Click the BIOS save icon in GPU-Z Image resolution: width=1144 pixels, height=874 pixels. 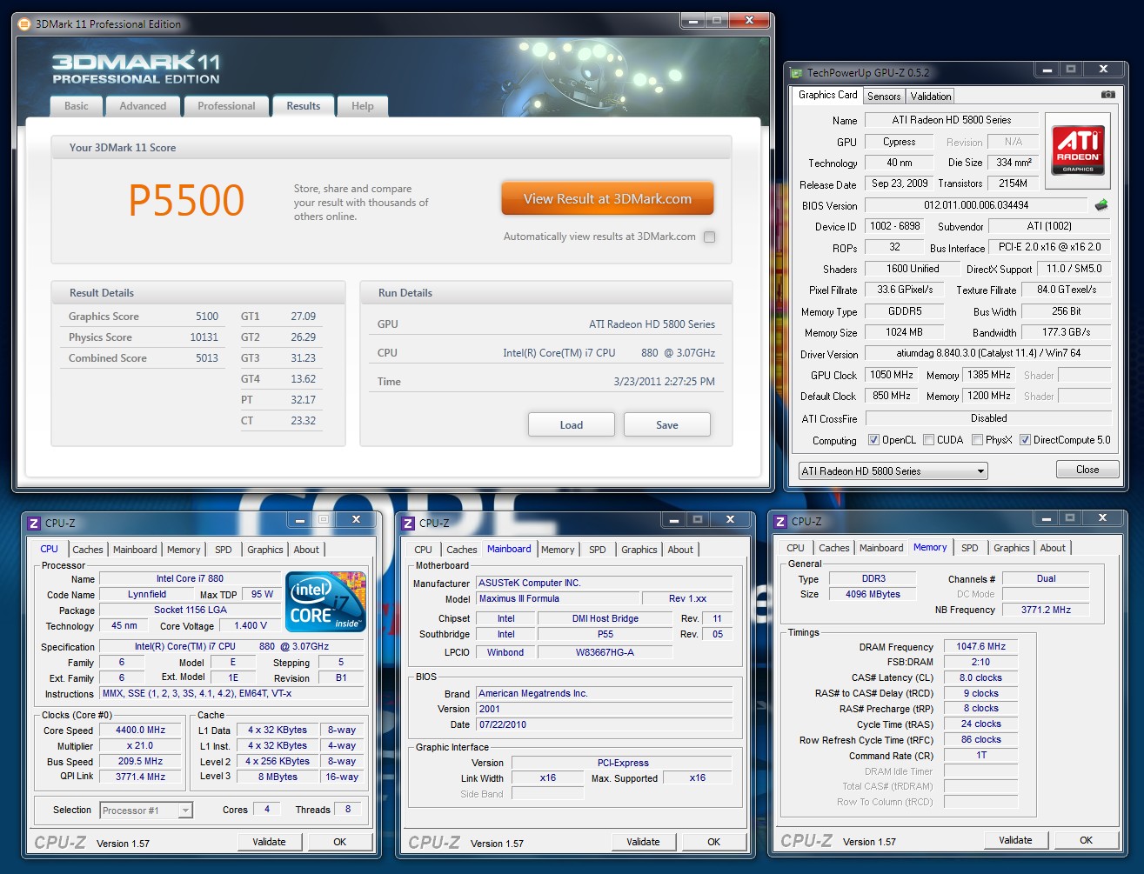[1101, 205]
